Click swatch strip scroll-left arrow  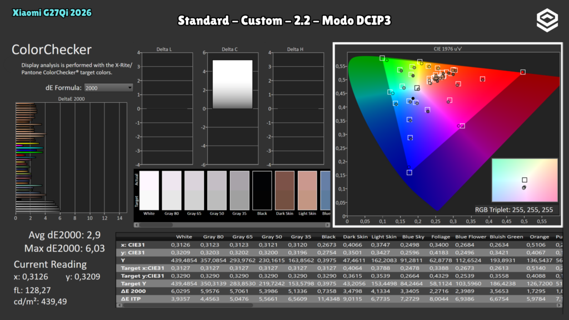click(x=137, y=225)
